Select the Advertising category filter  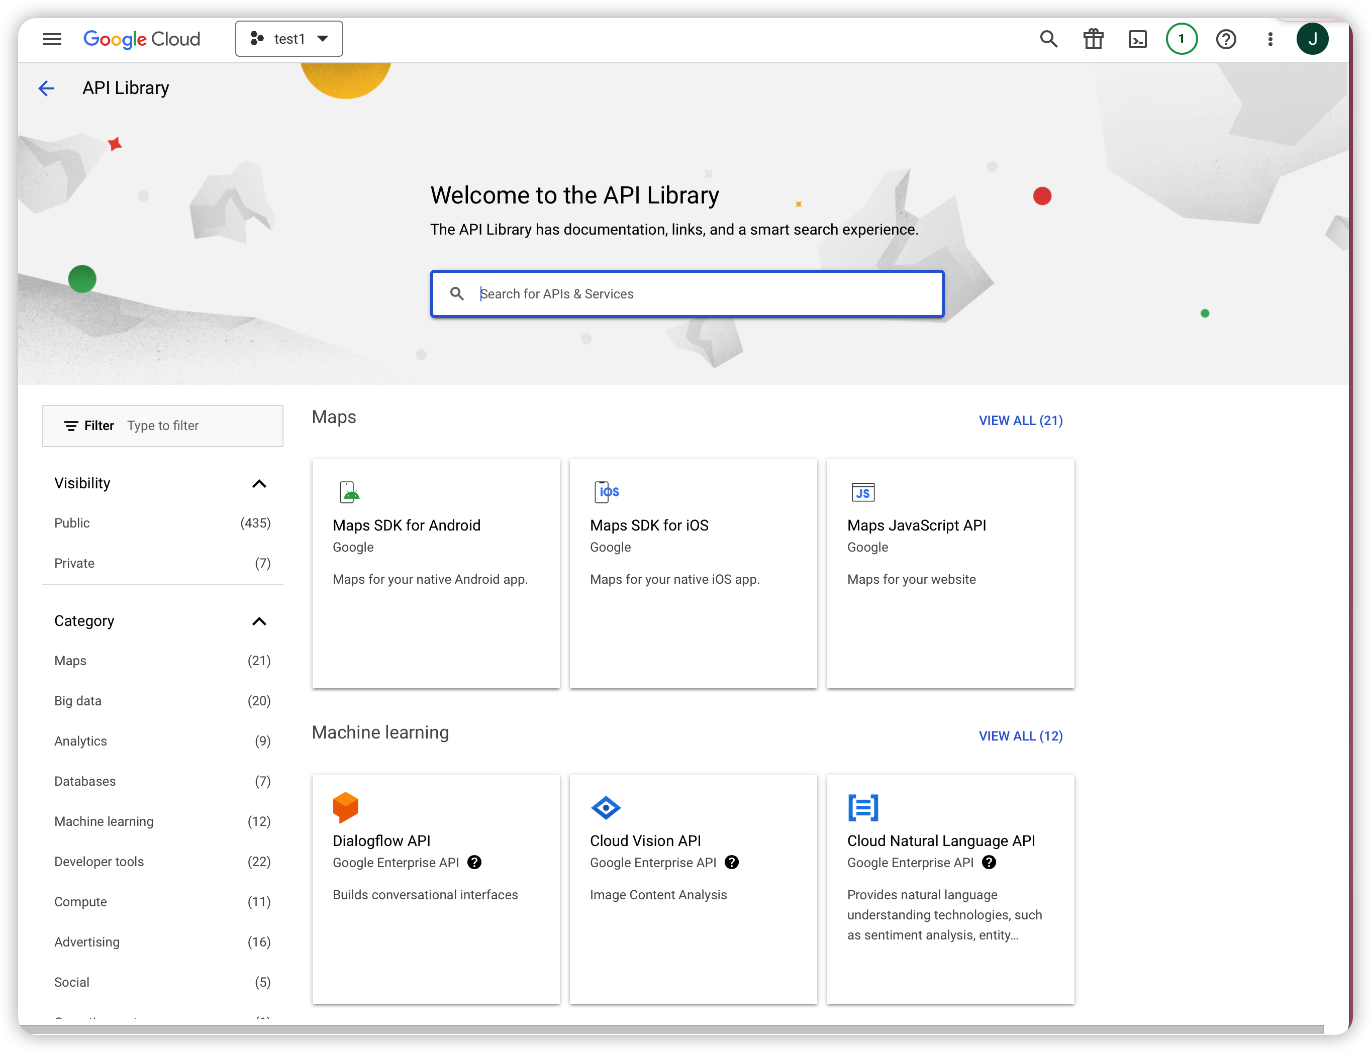click(x=162, y=942)
